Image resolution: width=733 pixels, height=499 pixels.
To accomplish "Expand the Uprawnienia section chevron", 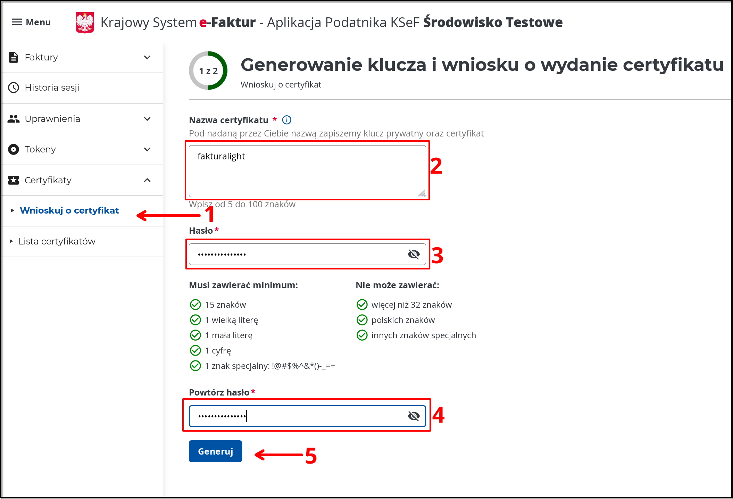I will (x=147, y=119).
